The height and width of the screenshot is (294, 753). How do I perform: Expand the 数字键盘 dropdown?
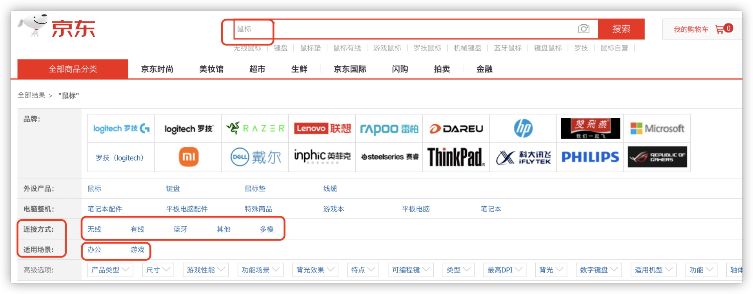coord(599,270)
